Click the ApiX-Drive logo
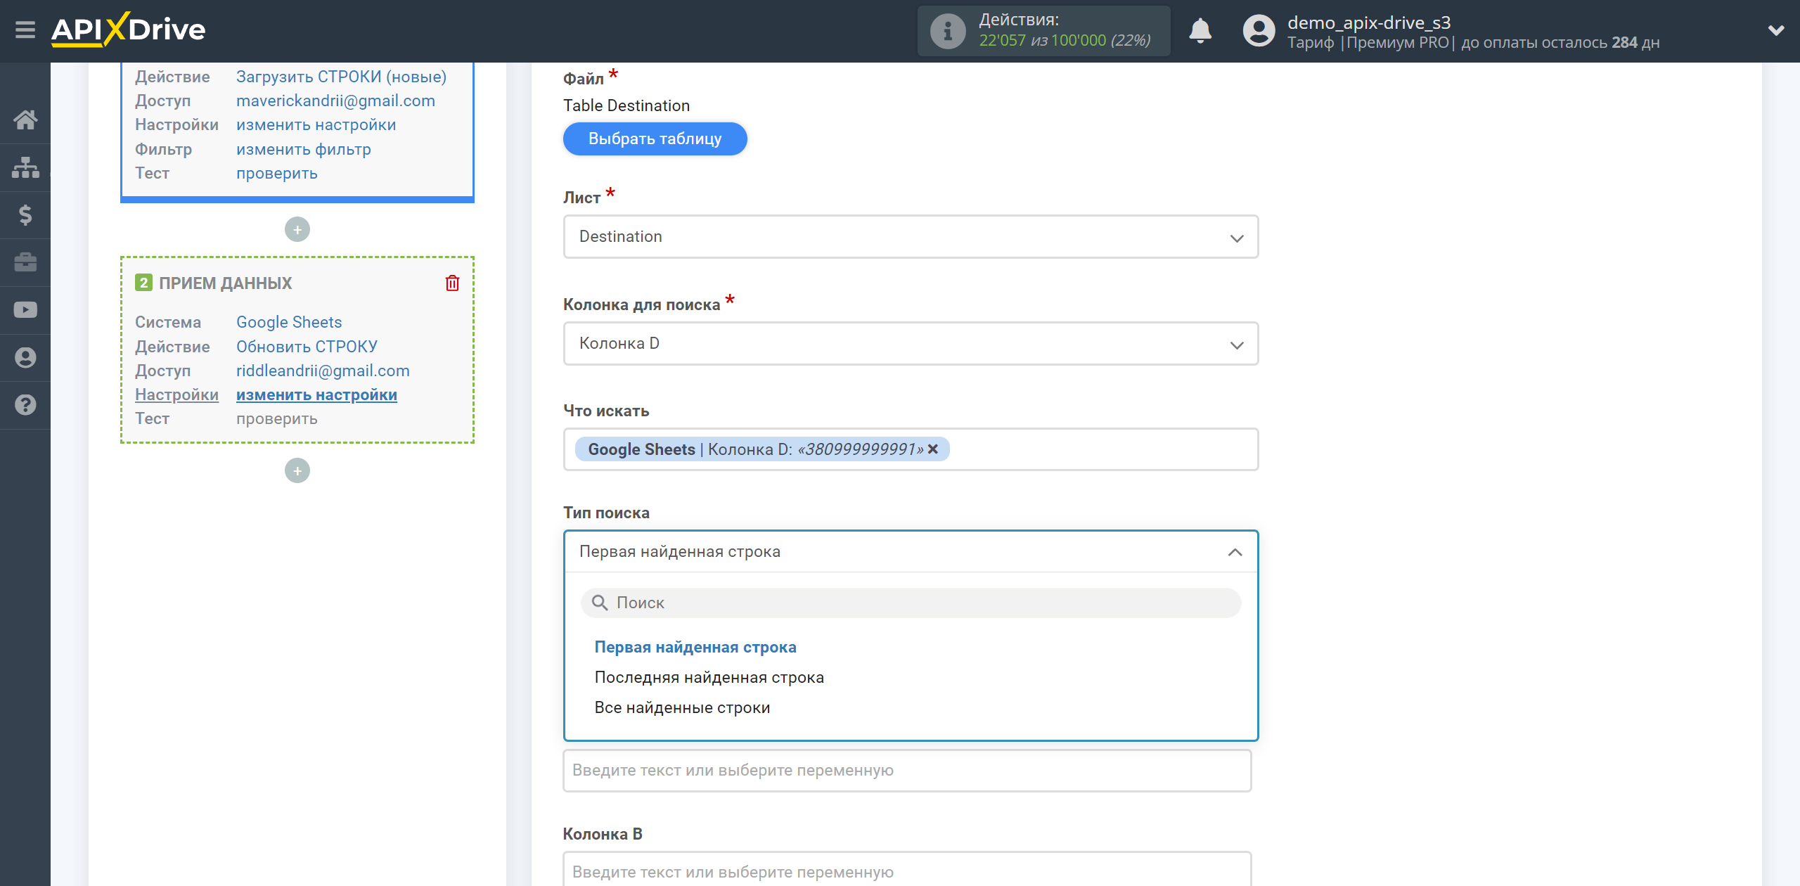 129,30
